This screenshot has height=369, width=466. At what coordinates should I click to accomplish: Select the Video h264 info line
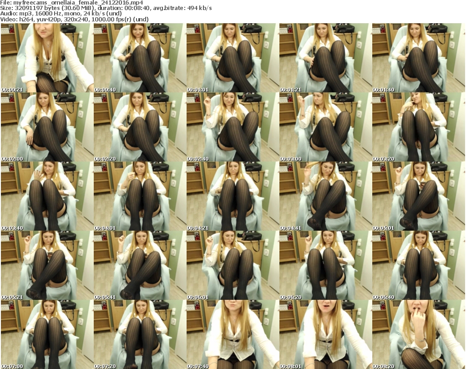coord(74,19)
